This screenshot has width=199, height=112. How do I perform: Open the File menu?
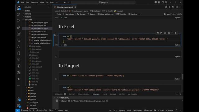[22, 2]
